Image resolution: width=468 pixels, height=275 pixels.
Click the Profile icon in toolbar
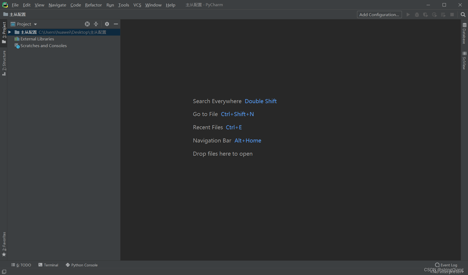(434, 15)
